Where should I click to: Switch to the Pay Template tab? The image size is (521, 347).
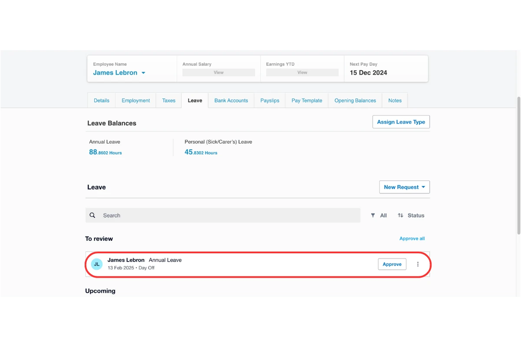pos(307,100)
